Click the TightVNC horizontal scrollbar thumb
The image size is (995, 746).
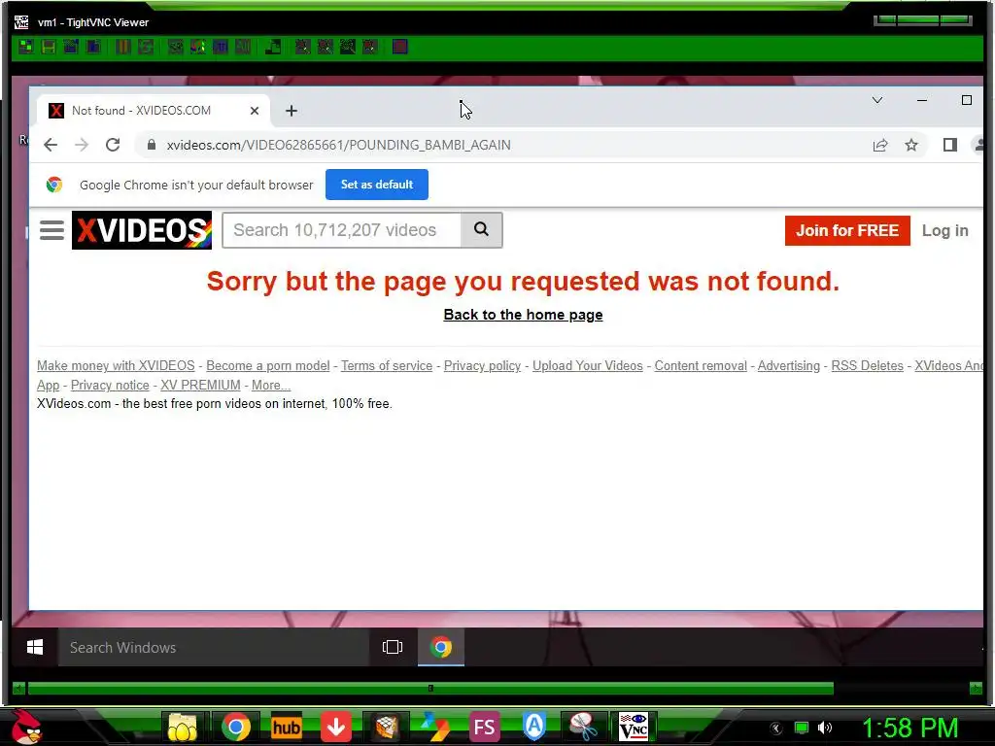click(x=430, y=689)
